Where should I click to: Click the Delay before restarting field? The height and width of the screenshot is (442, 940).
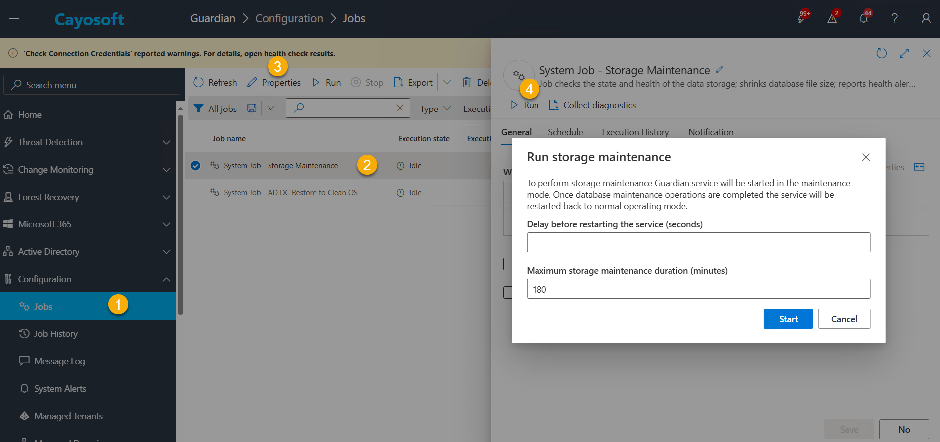pos(698,242)
